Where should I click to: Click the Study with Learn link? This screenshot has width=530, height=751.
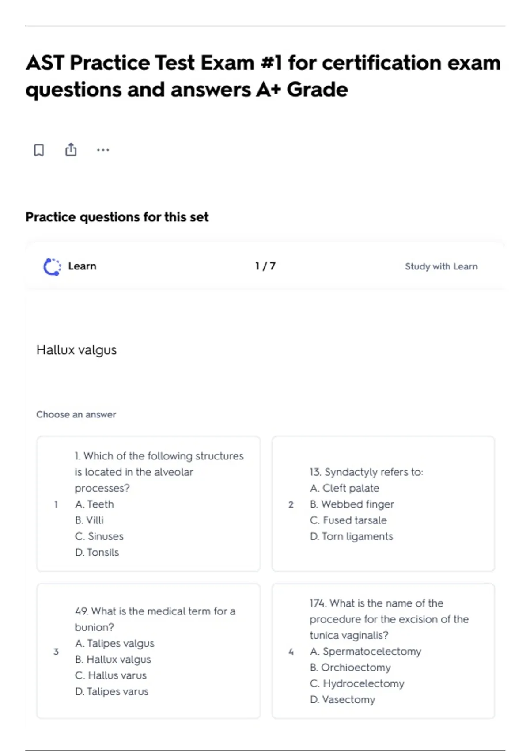(441, 266)
